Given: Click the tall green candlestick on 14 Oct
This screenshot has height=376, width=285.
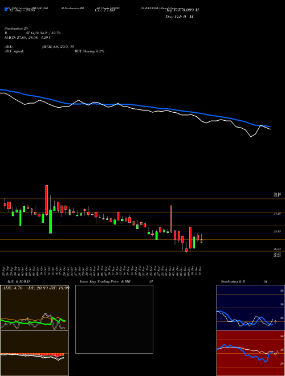Looking at the screenshot, I should (50, 222).
